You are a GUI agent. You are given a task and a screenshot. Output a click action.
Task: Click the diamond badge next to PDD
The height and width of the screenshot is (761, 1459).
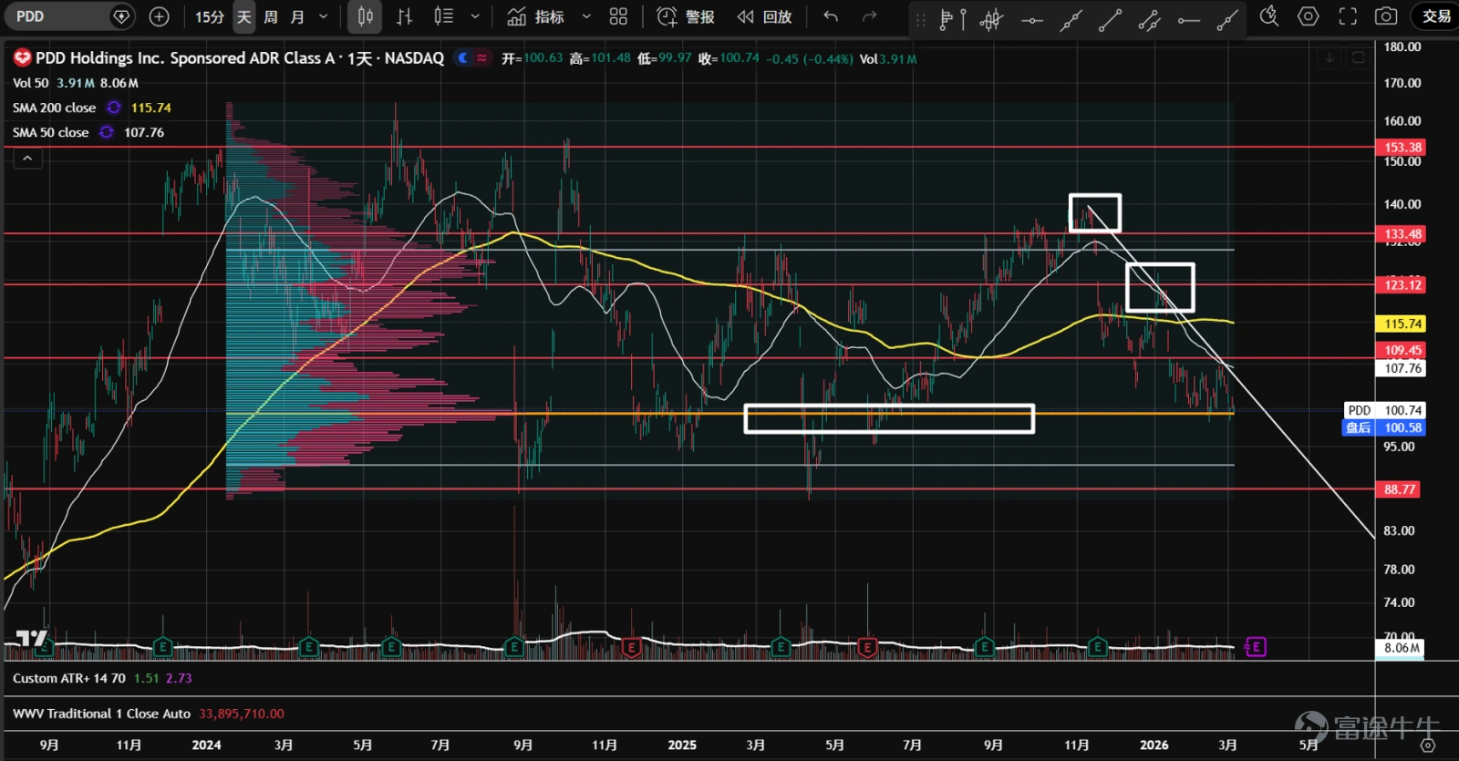[121, 16]
